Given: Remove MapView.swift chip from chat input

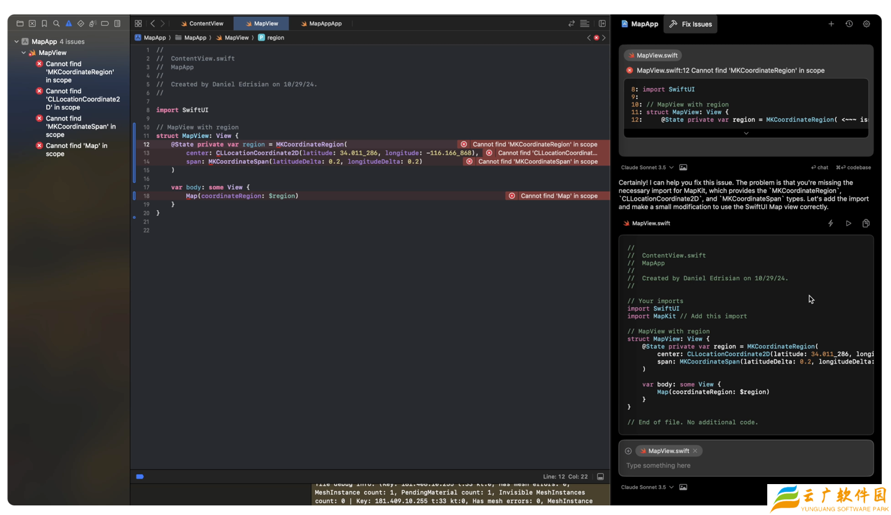Looking at the screenshot, I should [695, 451].
